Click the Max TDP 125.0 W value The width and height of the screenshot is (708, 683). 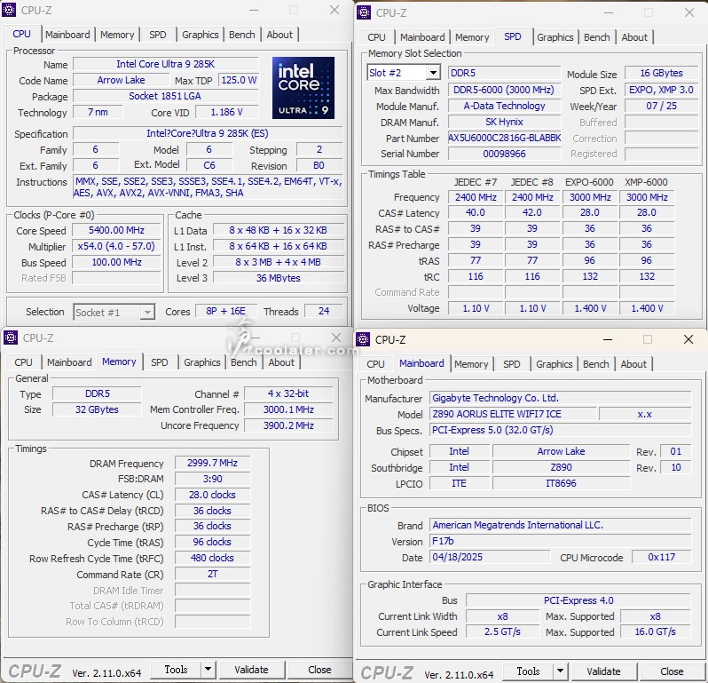[239, 80]
